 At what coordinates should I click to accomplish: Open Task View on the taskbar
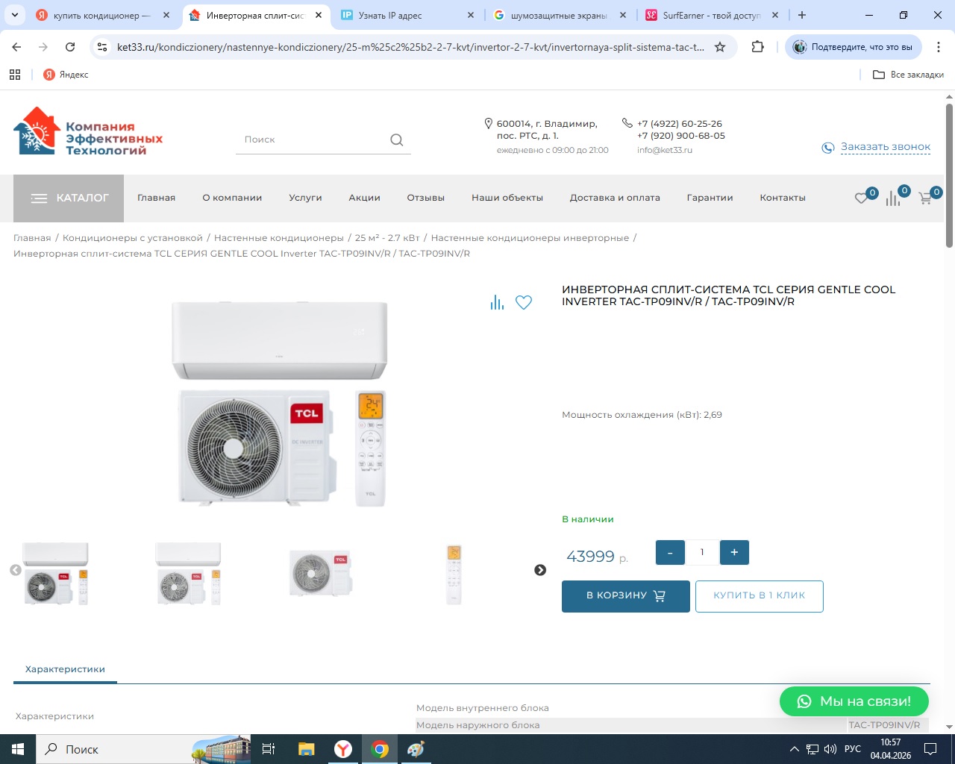(x=269, y=749)
